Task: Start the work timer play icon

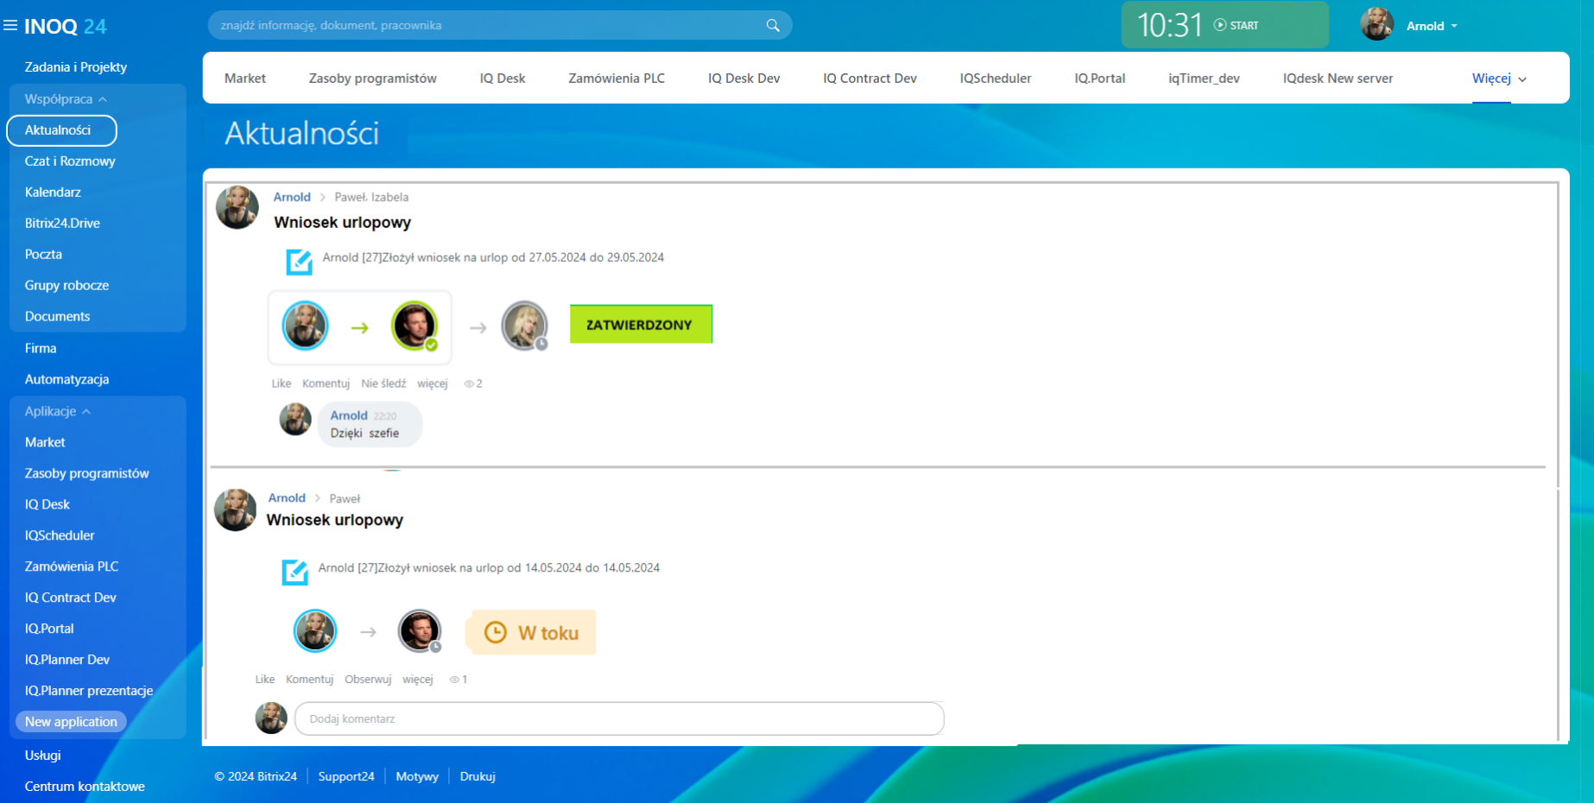Action: [1220, 25]
